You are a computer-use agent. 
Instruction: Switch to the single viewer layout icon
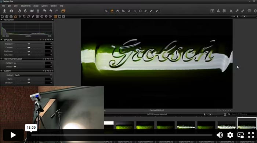pyautogui.click(x=59, y=16)
